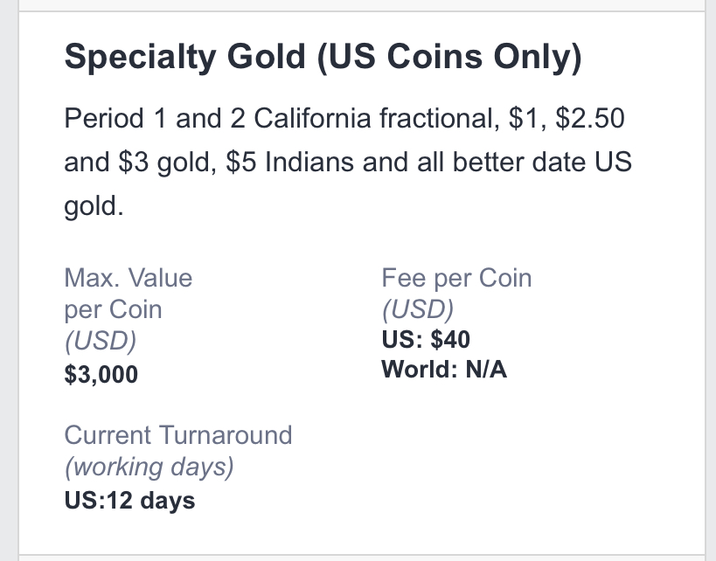
Task: Click the Fee per Coin label
Action: (456, 278)
